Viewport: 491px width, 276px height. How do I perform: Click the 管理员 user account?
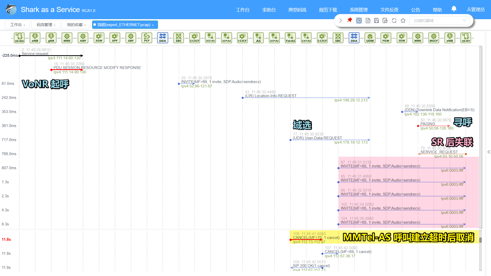476,10
